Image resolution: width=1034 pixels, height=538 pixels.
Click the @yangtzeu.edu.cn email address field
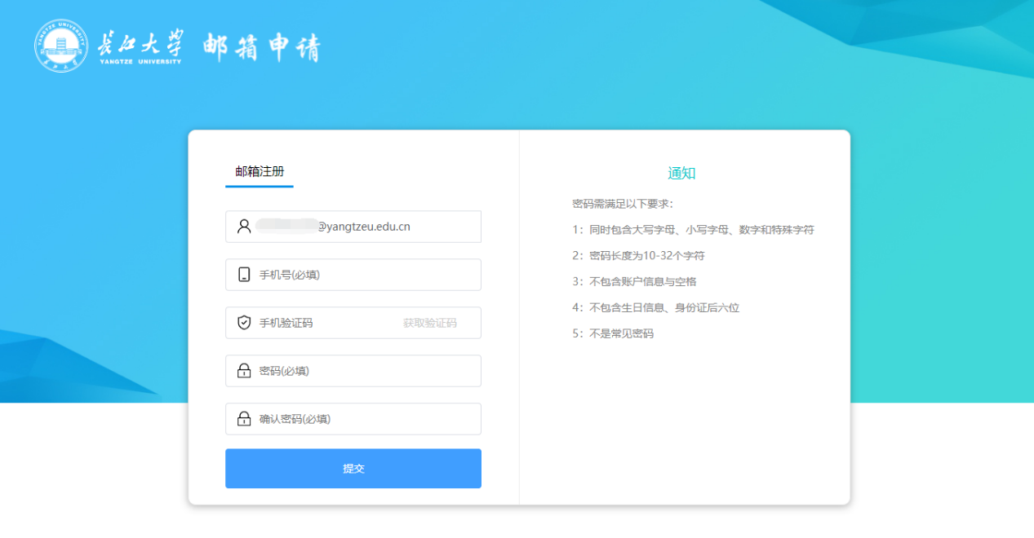[363, 227]
